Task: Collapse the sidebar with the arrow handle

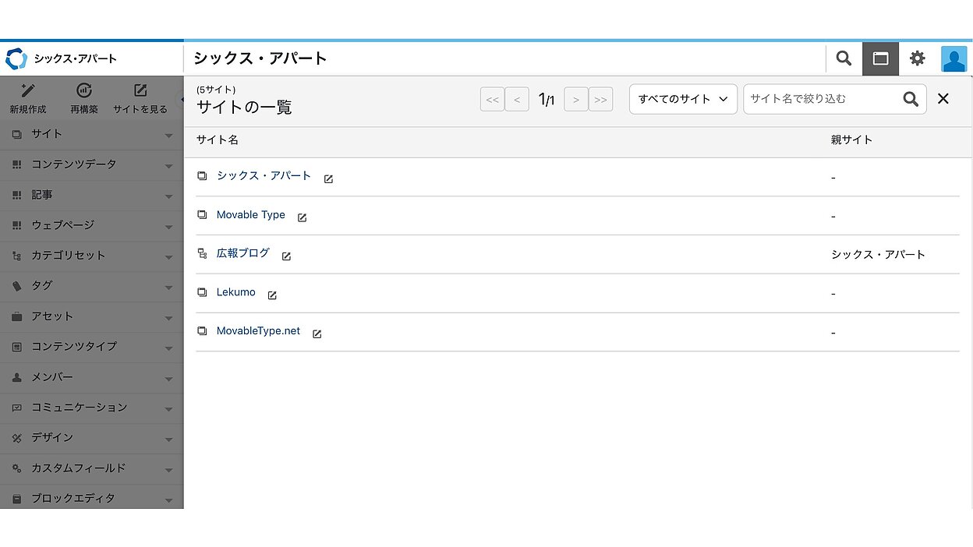Action: click(x=182, y=99)
